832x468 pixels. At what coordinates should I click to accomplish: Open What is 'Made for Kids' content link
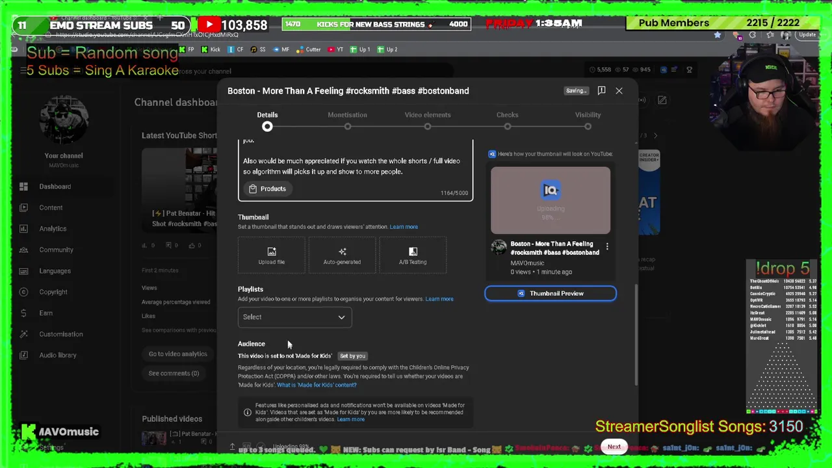click(x=317, y=385)
